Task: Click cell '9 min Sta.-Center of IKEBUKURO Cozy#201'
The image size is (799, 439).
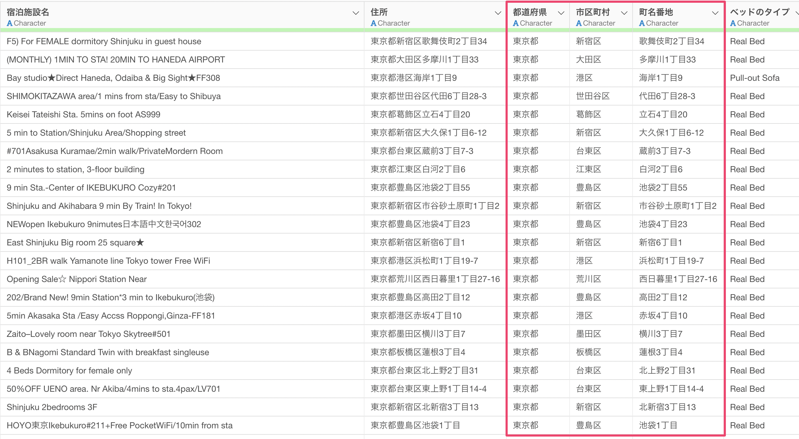Action: click(x=182, y=188)
